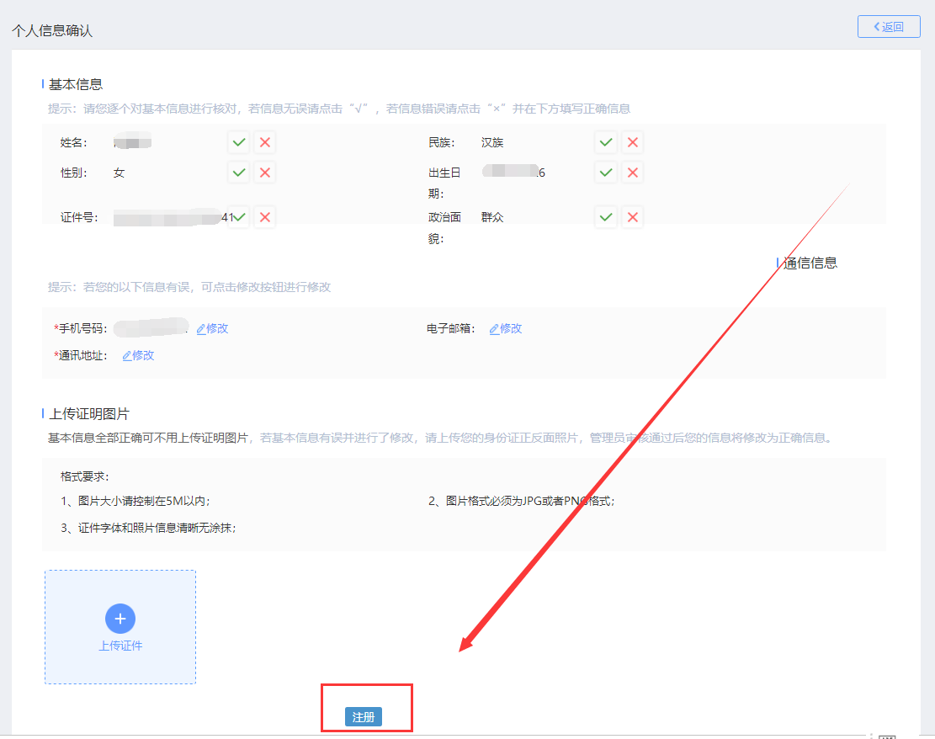
Task: Click 修改 link next to phone number
Action: 212,328
